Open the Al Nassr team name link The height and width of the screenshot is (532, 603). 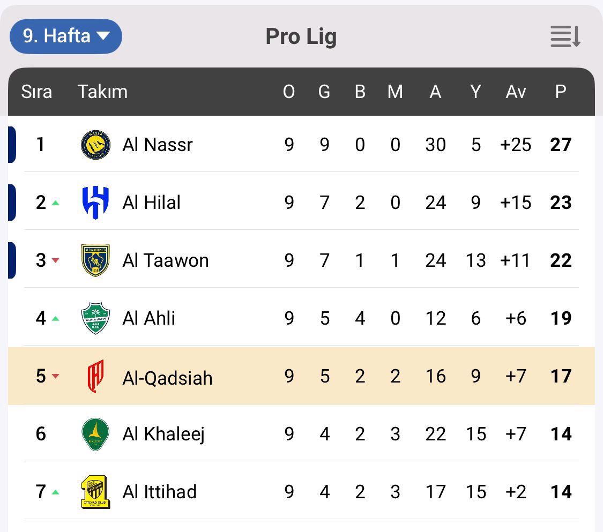[157, 145]
